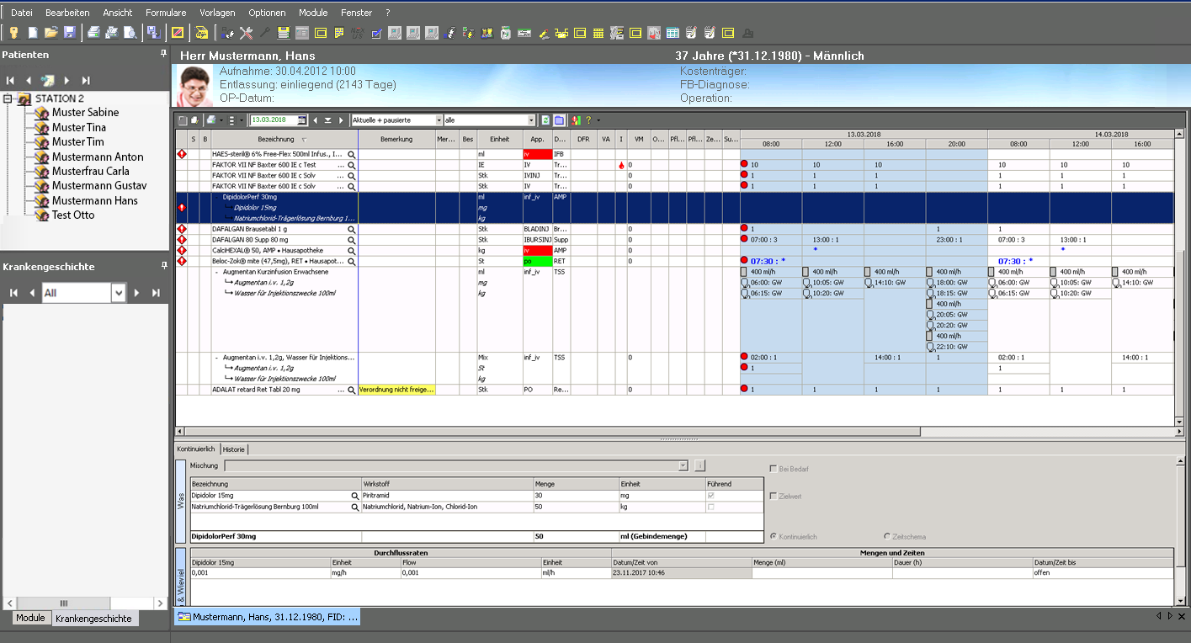1191x643 pixels.
Task: Collapse Augmentan Kurzinfusion Erwachsene row
Action: pyautogui.click(x=216, y=273)
